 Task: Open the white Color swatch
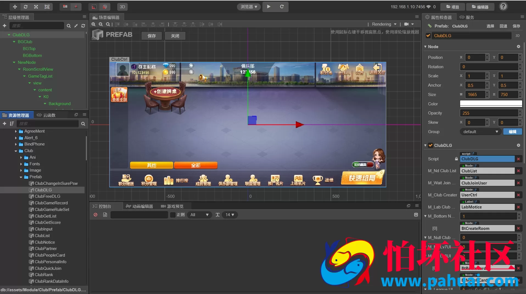pyautogui.click(x=491, y=104)
